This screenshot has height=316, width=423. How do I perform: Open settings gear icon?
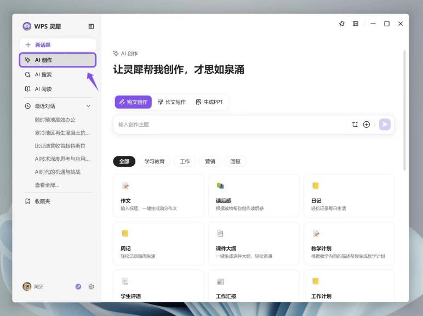[x=91, y=286]
